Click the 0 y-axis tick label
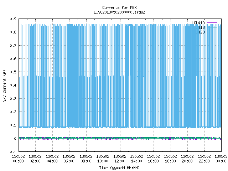 [15, 139]
